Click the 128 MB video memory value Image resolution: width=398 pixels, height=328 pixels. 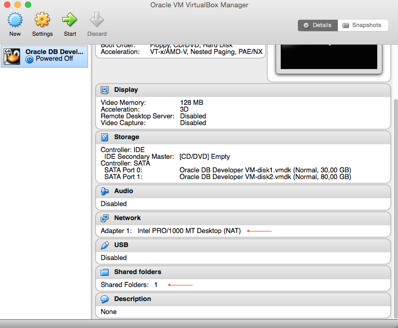point(191,103)
